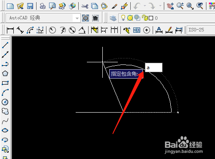Select the Ellipse tool
This screenshot has height=159, width=215.
(x=5, y=131)
